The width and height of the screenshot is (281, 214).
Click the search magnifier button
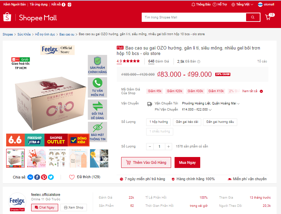(x=253, y=17)
